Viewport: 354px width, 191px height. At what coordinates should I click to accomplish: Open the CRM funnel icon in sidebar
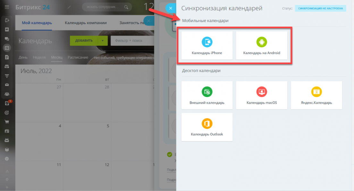tap(7, 76)
